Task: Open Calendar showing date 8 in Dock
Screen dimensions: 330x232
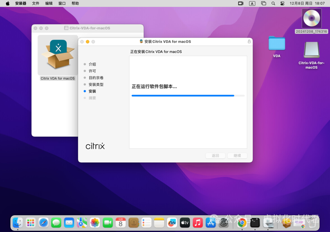Action: coord(121,223)
